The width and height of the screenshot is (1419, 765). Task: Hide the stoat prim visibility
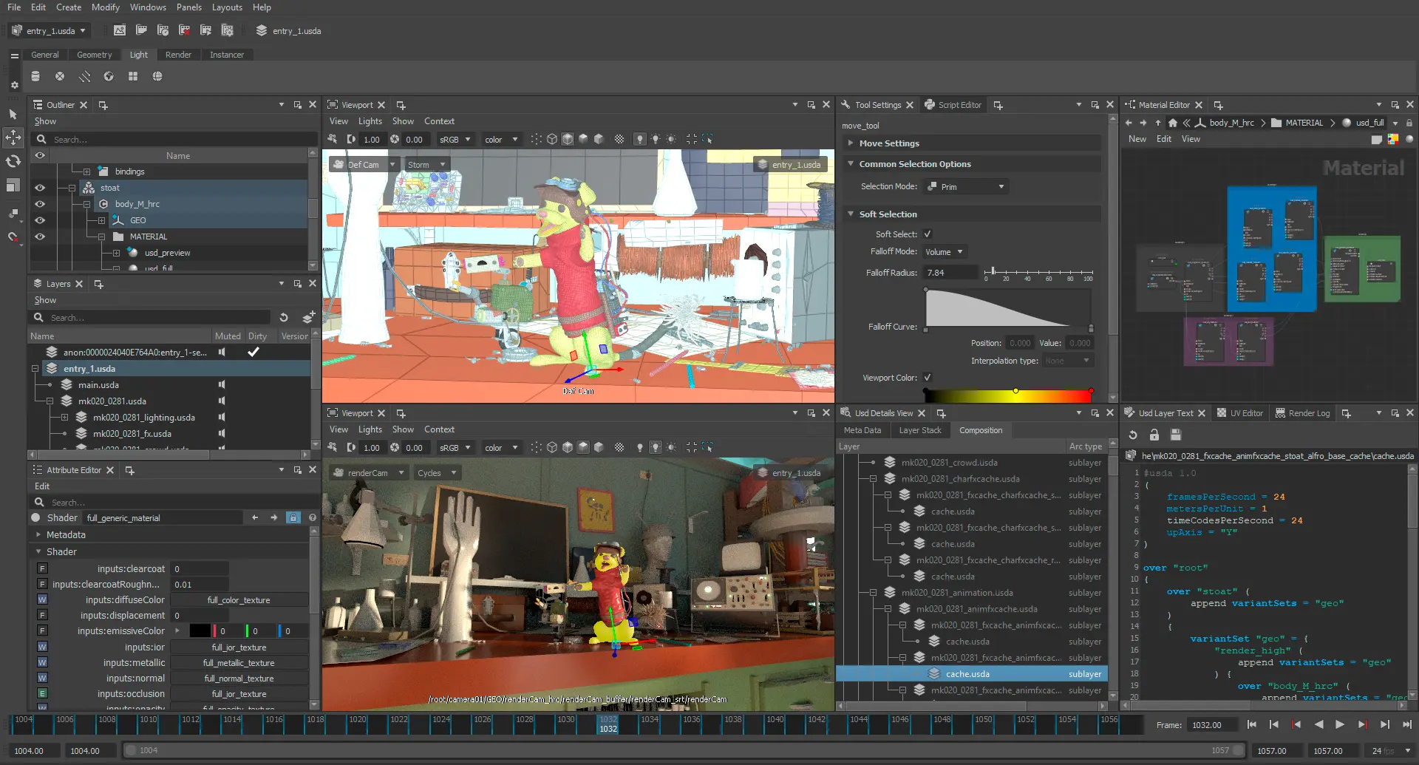point(40,188)
